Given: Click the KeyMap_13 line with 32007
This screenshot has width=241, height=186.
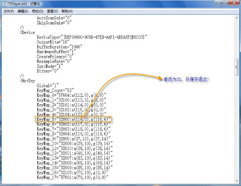Looking at the screenshot, I should point(74,158).
